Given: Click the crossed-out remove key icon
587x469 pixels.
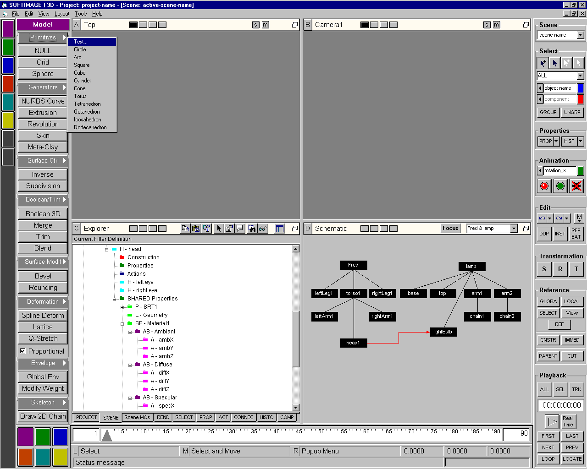Looking at the screenshot, I should coord(576,186).
